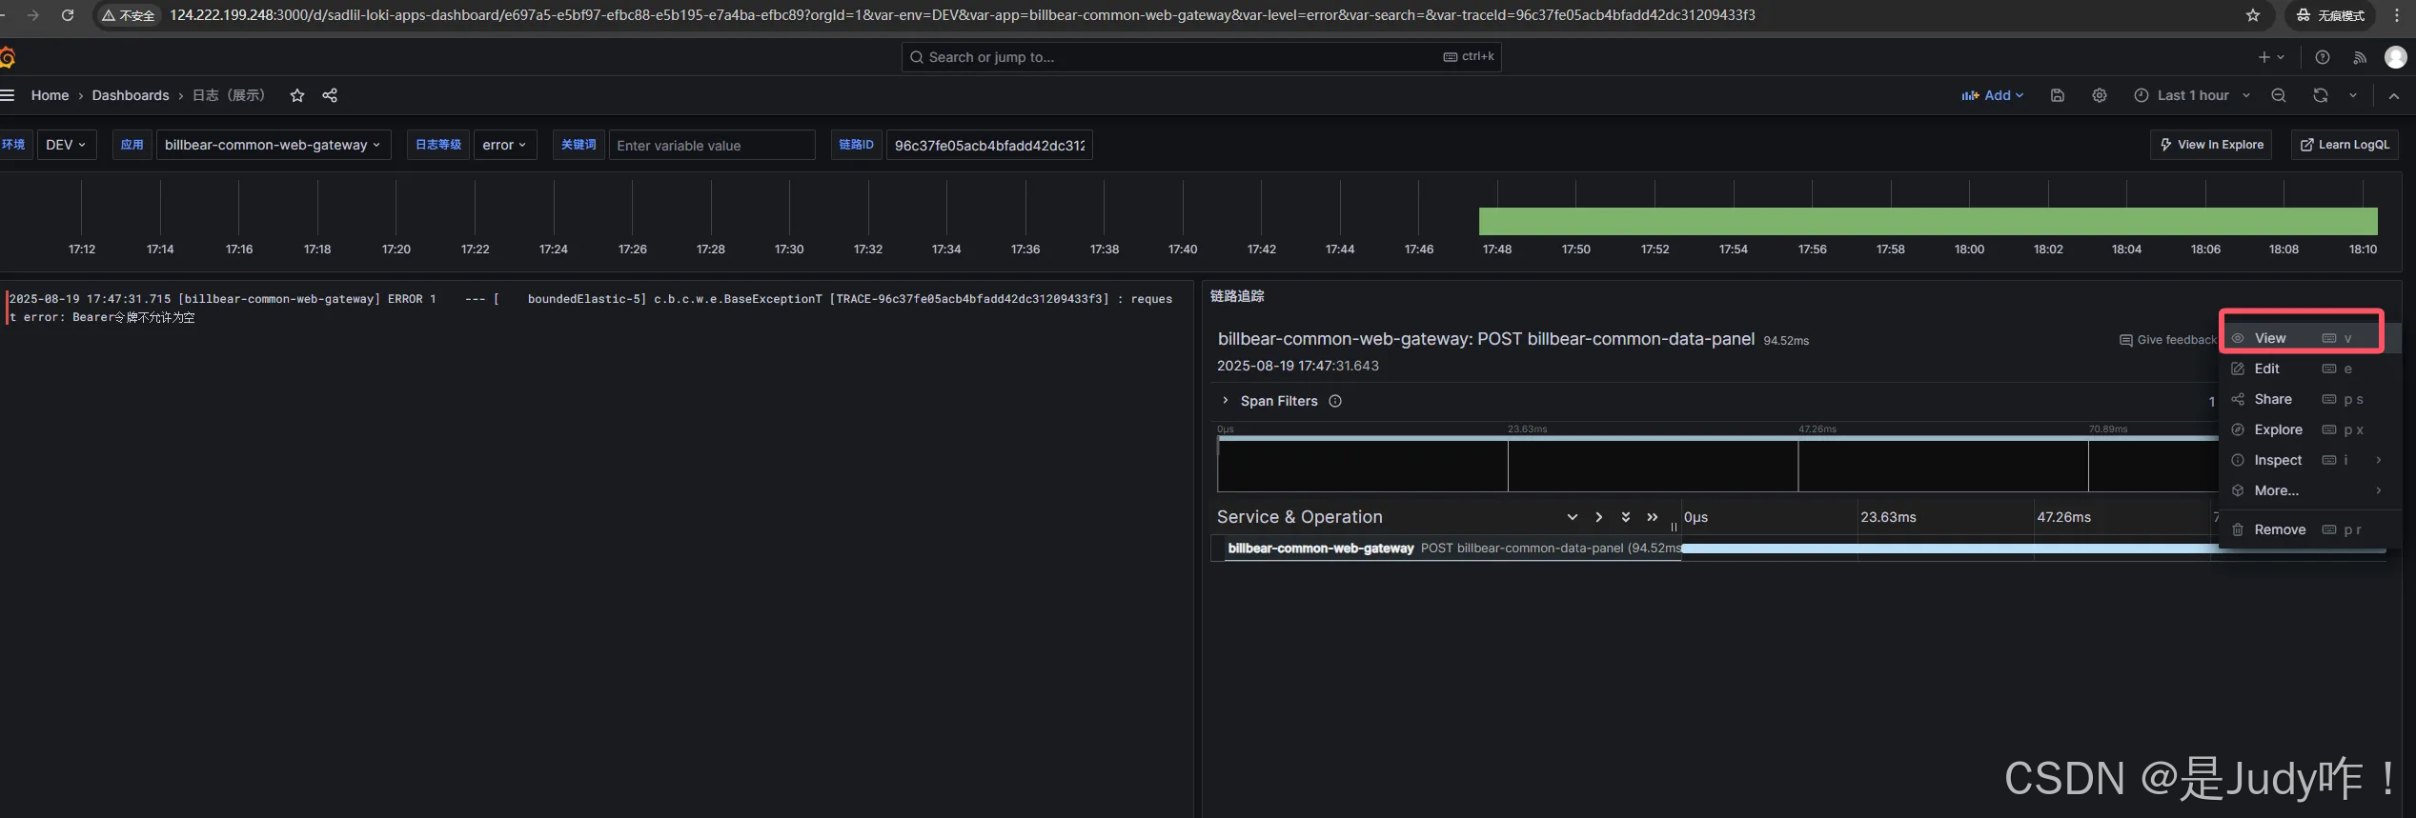Open billbear-common-web-gateway app dropdown
This screenshot has height=818, width=2416.
coord(274,145)
